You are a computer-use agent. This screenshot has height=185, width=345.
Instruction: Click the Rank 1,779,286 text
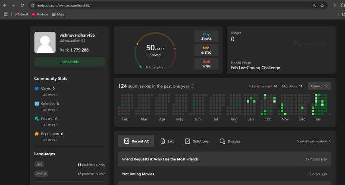click(74, 50)
